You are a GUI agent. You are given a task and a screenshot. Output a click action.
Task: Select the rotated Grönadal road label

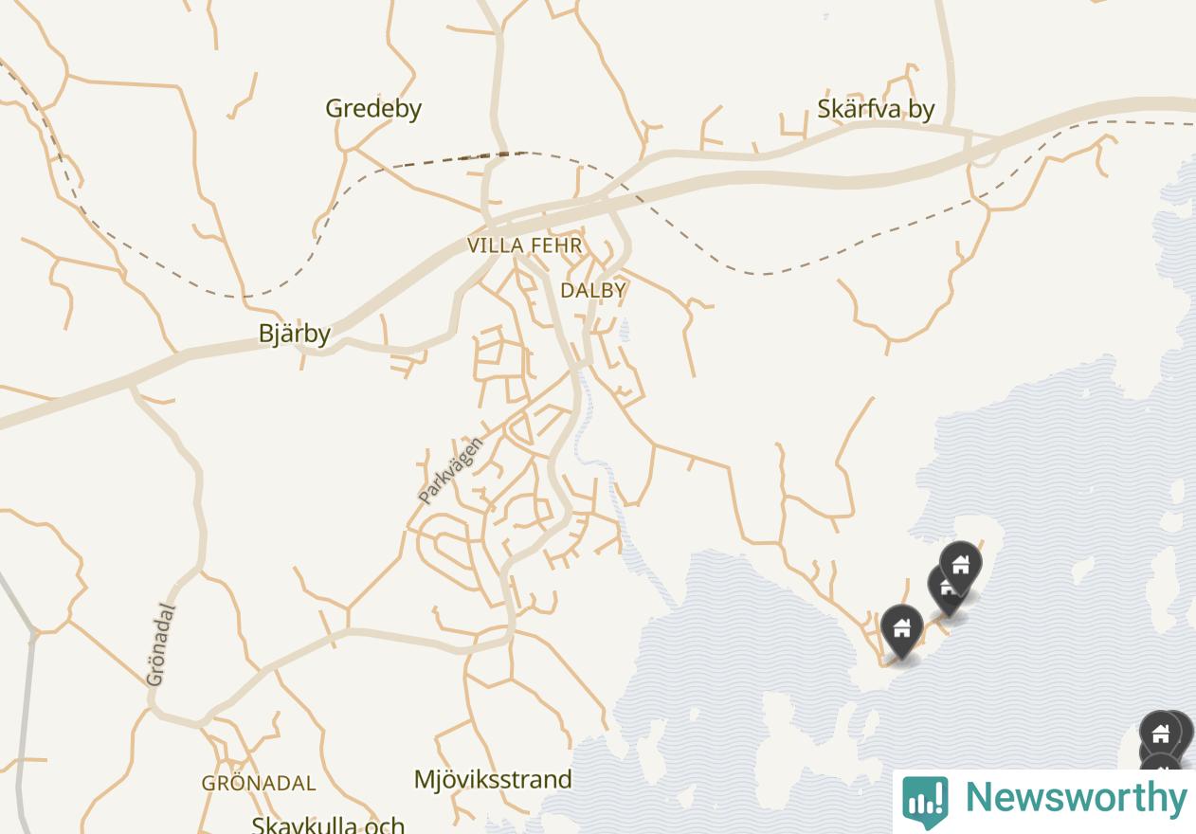tap(162, 644)
